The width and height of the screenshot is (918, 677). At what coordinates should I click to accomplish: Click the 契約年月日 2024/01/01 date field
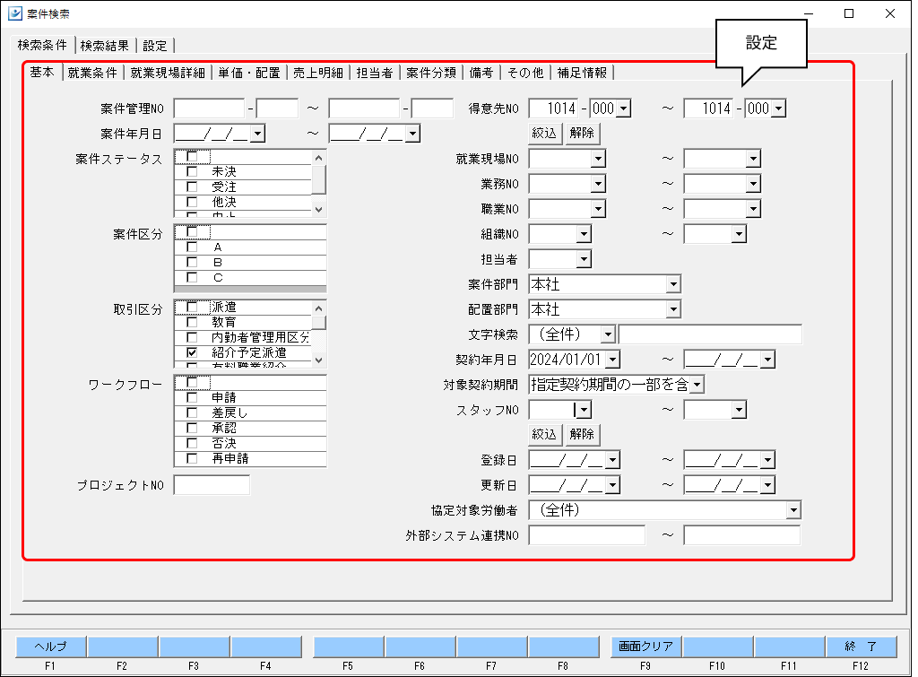pos(567,360)
